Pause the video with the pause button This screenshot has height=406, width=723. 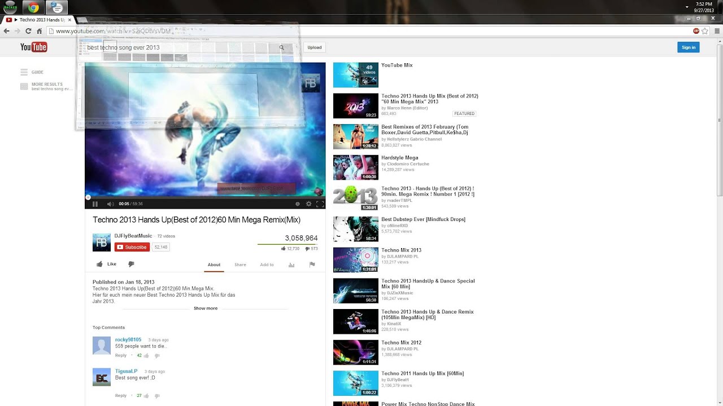click(95, 204)
